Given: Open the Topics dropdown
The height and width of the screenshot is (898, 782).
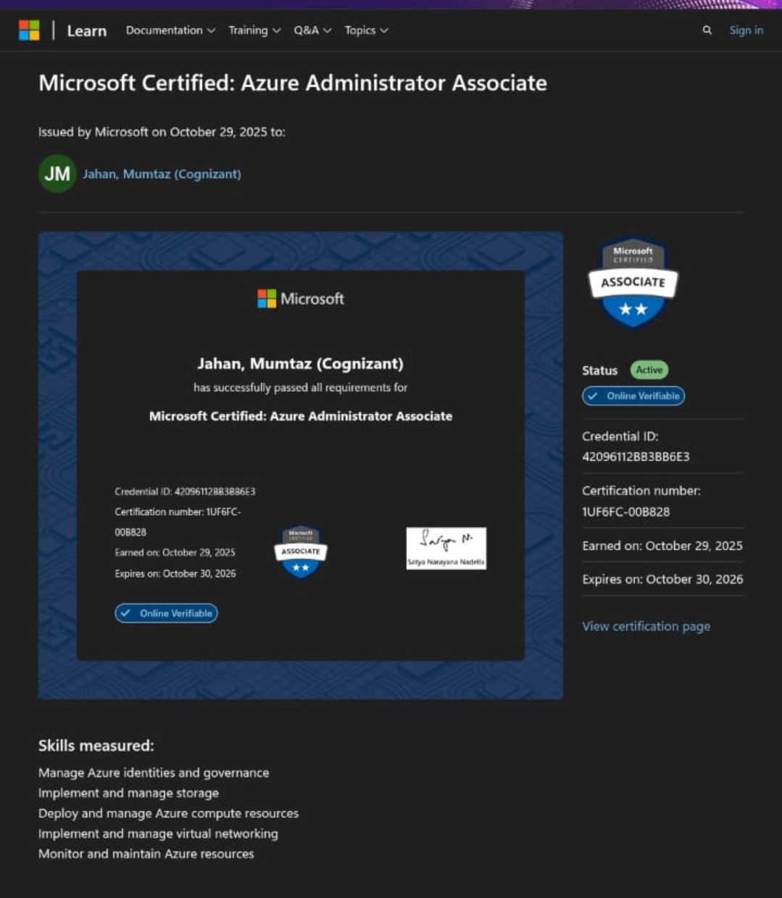Looking at the screenshot, I should [x=367, y=30].
